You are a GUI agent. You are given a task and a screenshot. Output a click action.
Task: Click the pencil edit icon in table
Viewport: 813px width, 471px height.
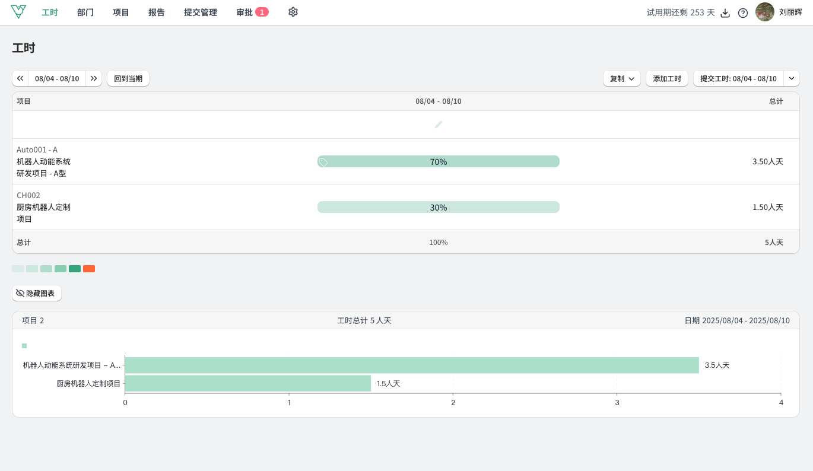pos(439,125)
